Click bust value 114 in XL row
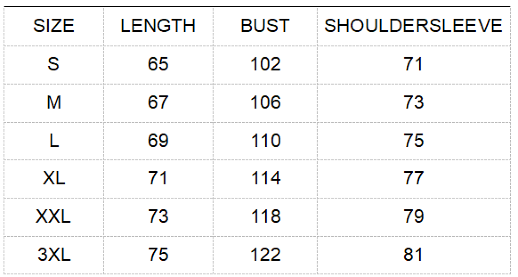The height and width of the screenshot is (277, 518). [266, 178]
